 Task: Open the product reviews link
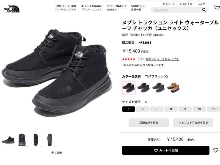coord(163,59)
